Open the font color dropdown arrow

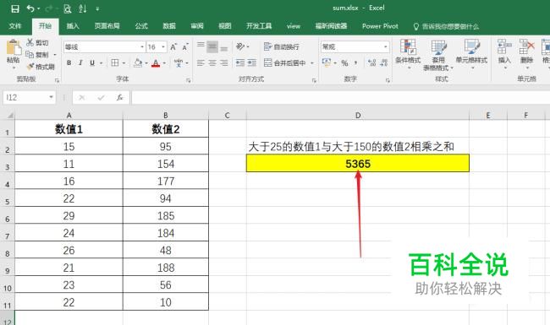coord(164,63)
